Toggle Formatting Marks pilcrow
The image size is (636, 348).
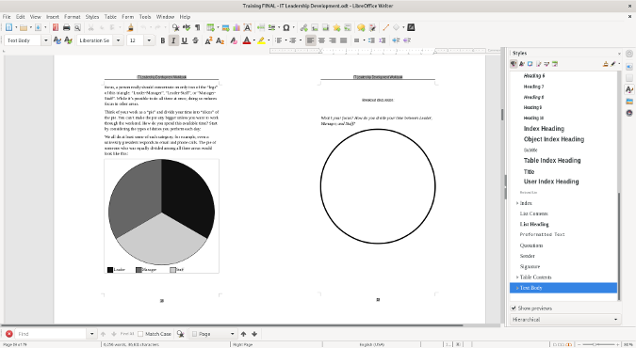[x=198, y=27]
